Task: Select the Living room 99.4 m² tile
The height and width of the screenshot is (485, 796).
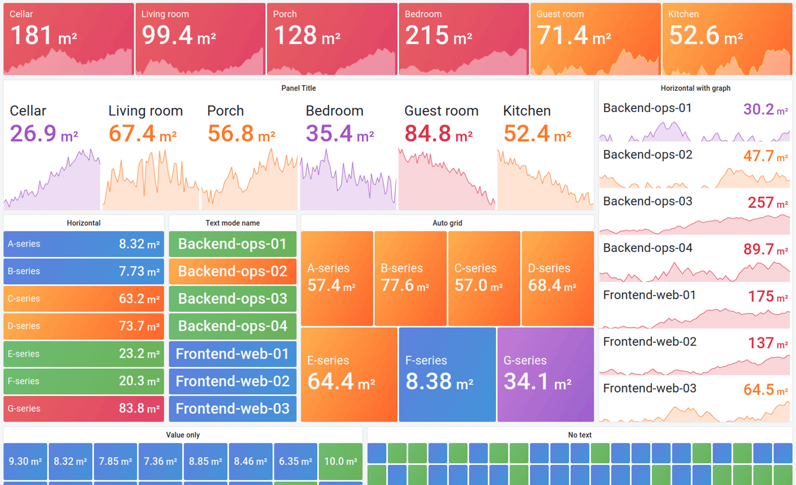Action: point(200,38)
